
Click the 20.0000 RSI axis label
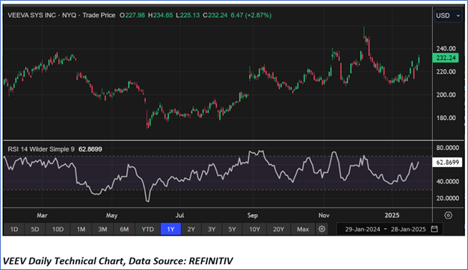(x=447, y=198)
